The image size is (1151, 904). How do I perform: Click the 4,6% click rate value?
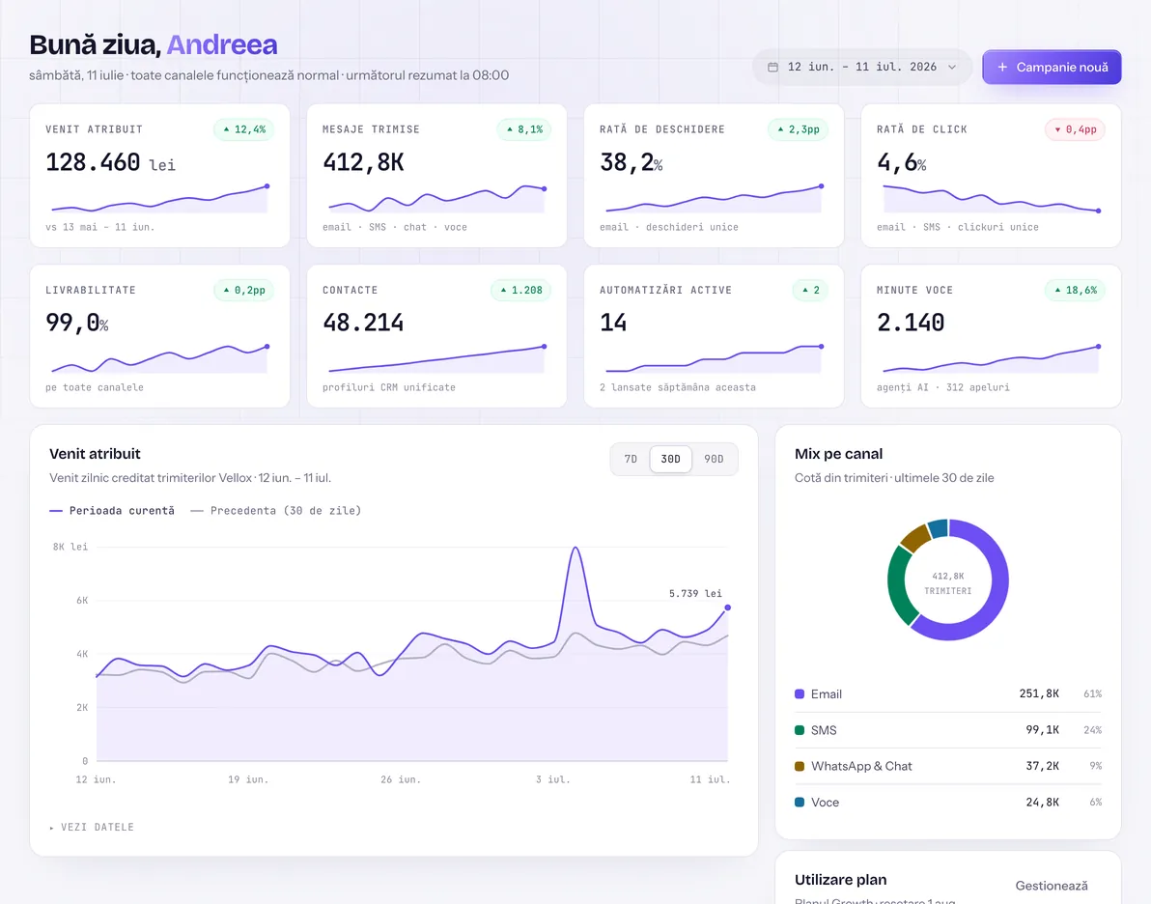tap(902, 162)
